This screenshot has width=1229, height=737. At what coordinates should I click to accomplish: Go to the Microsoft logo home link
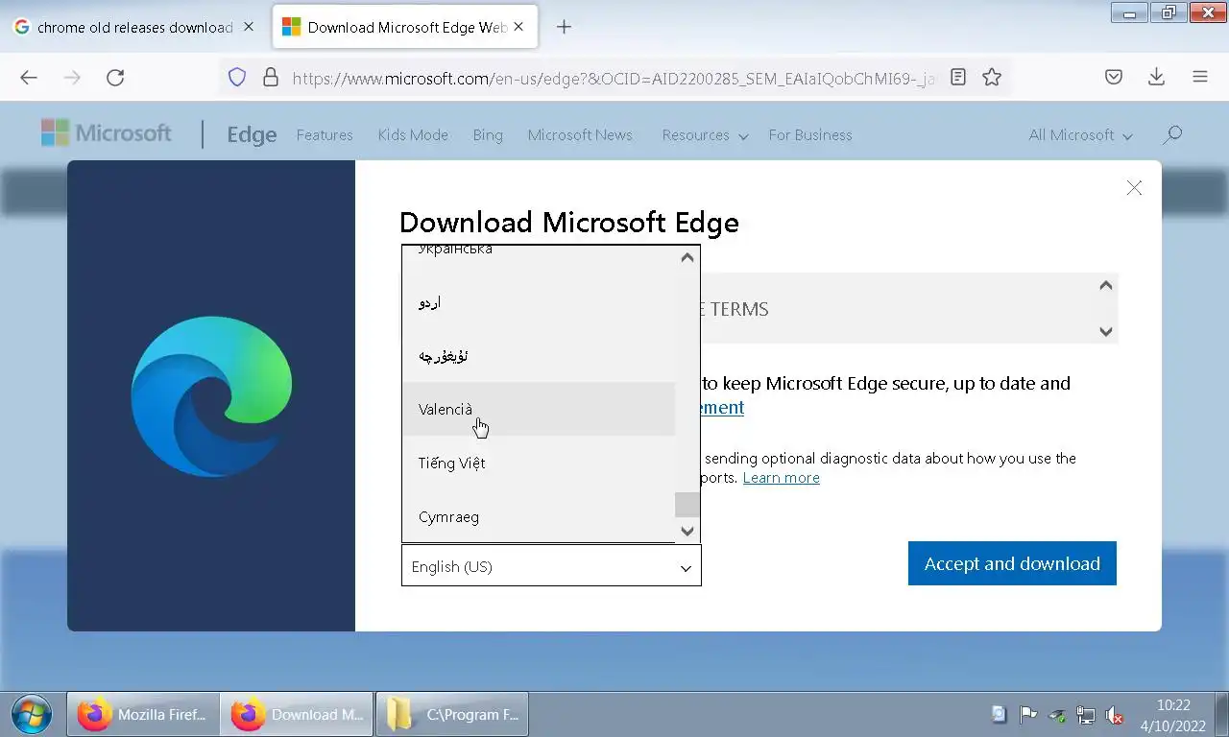[107, 133]
